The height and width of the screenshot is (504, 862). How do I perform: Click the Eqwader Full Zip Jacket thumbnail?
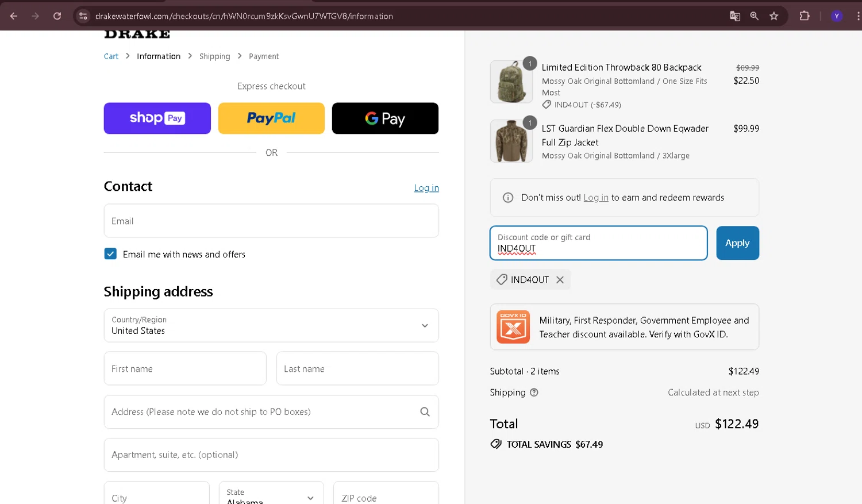[x=511, y=141]
